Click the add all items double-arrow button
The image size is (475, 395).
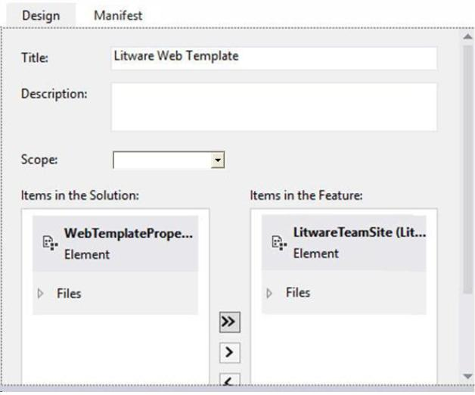pyautogui.click(x=230, y=322)
